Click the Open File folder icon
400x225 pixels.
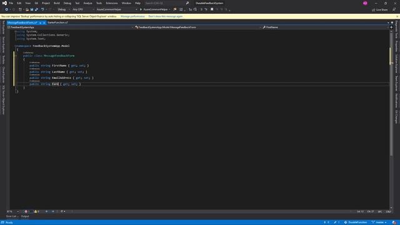coord(27,9)
